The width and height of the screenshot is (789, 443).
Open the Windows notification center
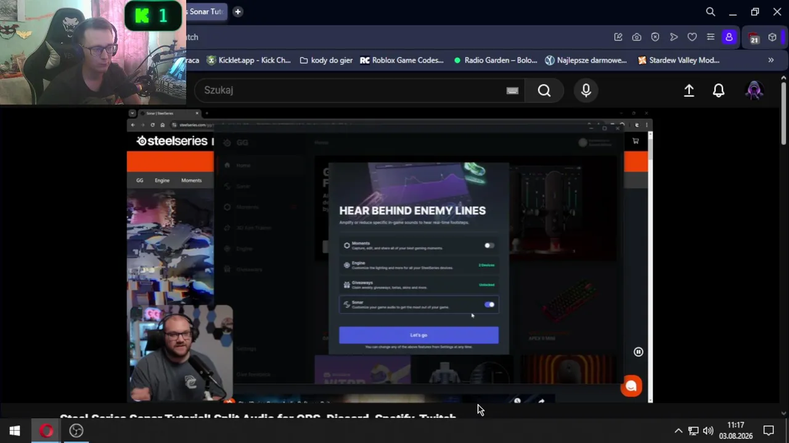769,431
